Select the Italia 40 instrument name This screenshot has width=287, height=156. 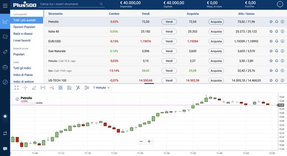54,32
